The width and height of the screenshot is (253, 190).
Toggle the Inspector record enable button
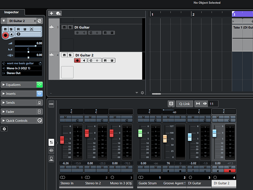click(5, 35)
